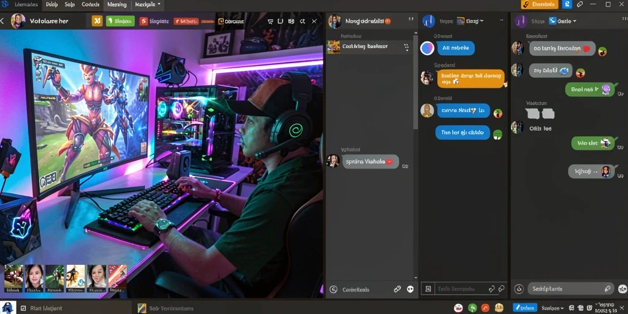Click the blue square icon in the title bar

(x=567, y=4)
